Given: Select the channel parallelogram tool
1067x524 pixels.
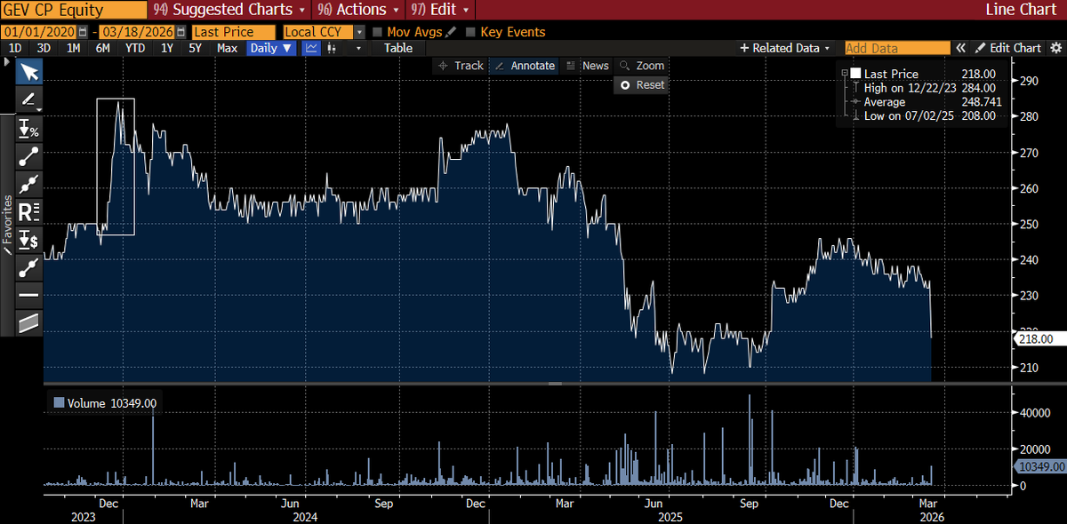Looking at the screenshot, I should click(x=29, y=322).
